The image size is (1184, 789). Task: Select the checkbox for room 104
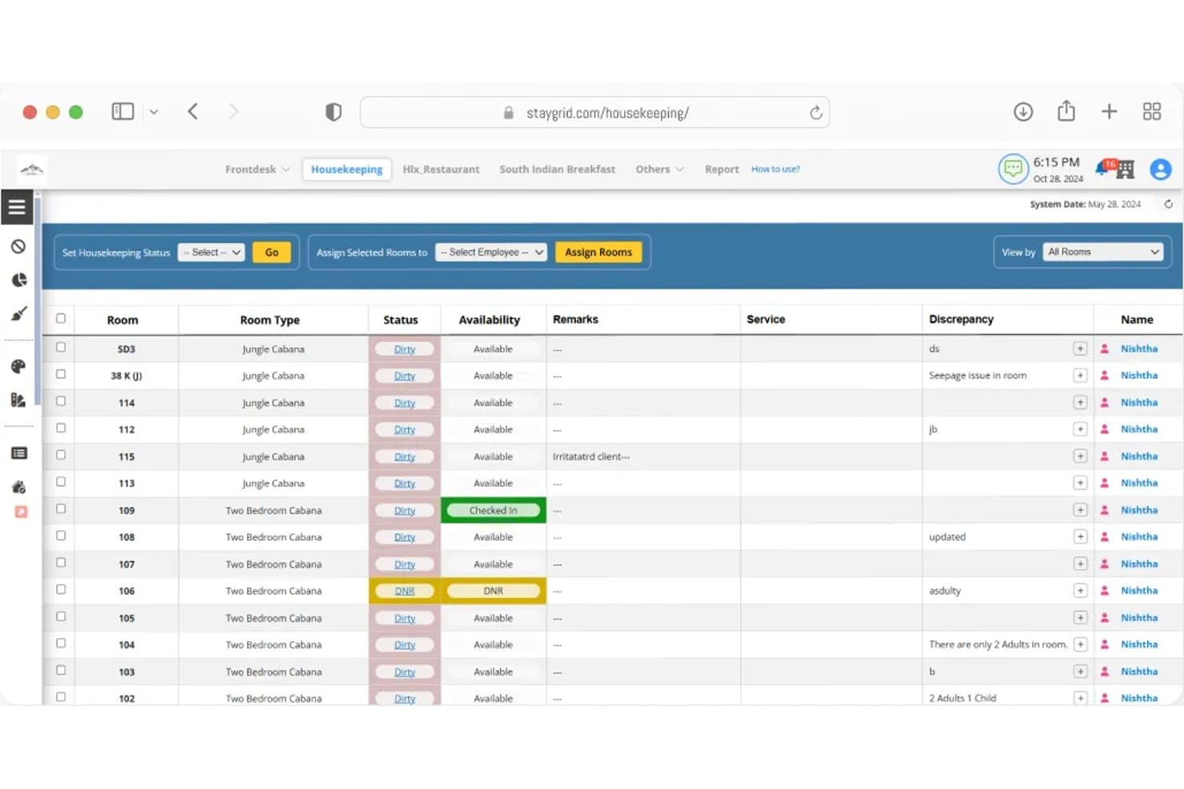pos(61,644)
